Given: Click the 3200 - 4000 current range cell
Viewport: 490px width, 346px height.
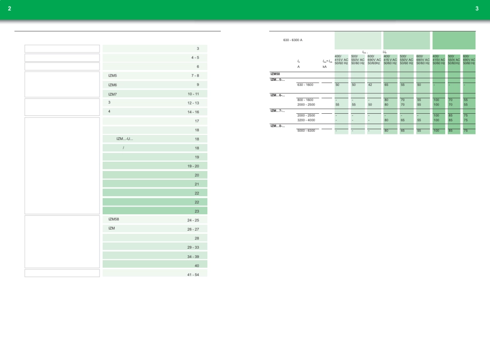Looking at the screenshot, I should 306,120.
